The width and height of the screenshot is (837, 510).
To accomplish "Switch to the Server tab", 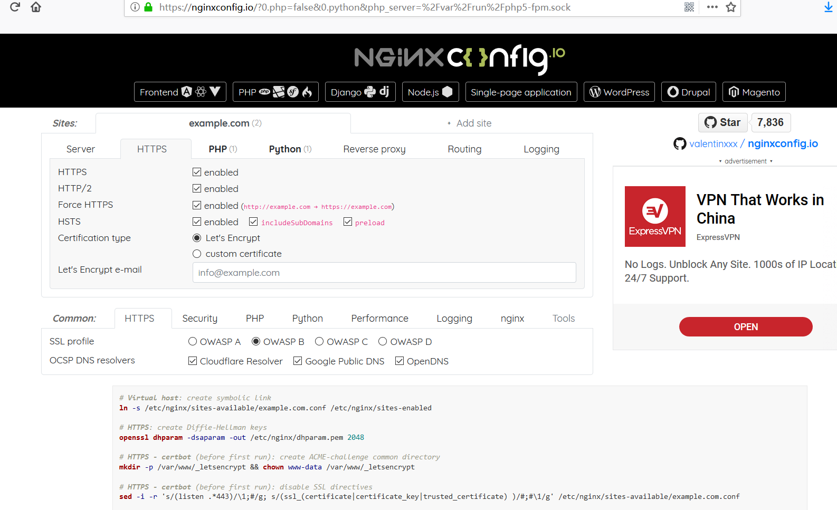I will [81, 149].
